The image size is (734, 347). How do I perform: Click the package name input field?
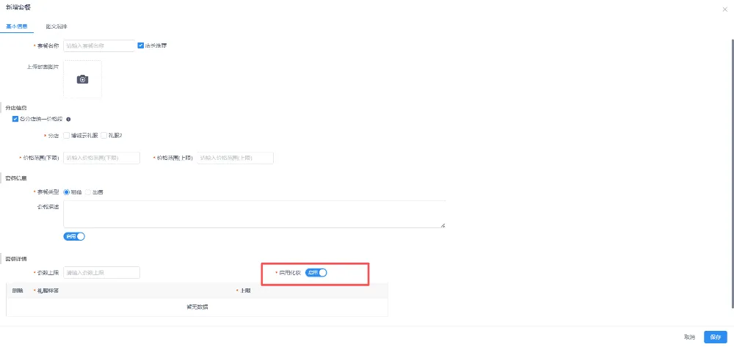[x=99, y=45]
